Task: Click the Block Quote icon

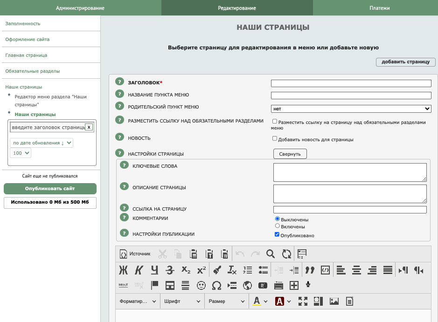Action: (x=310, y=270)
